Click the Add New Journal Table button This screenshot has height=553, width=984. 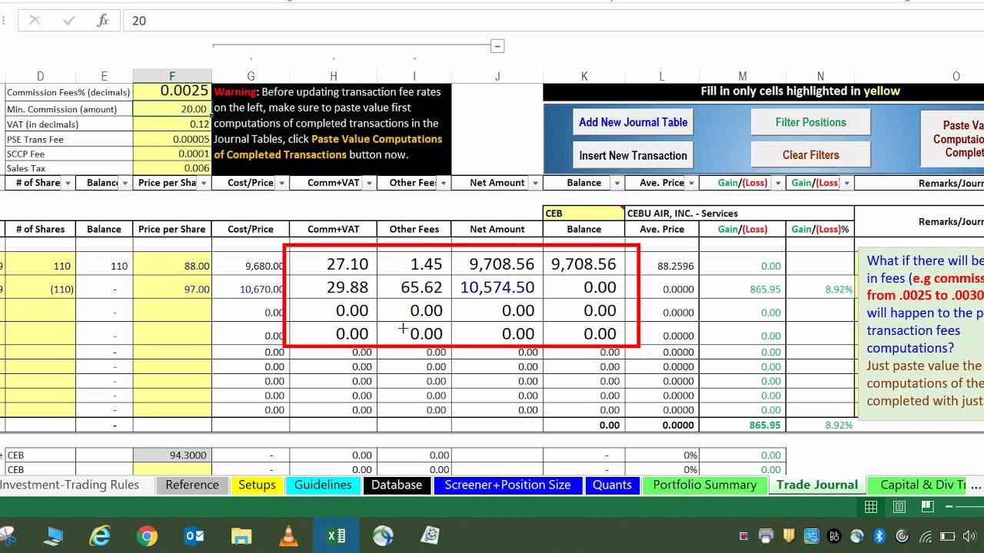pyautogui.click(x=633, y=122)
